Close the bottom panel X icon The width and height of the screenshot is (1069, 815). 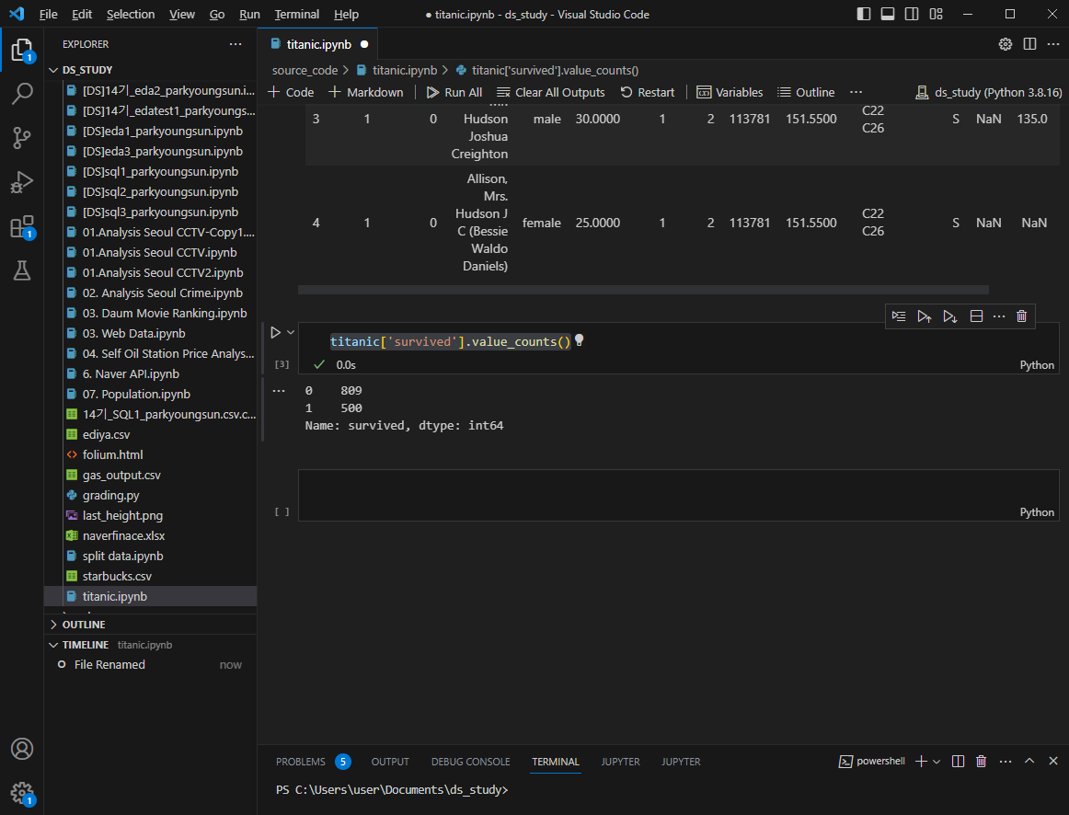click(1053, 761)
